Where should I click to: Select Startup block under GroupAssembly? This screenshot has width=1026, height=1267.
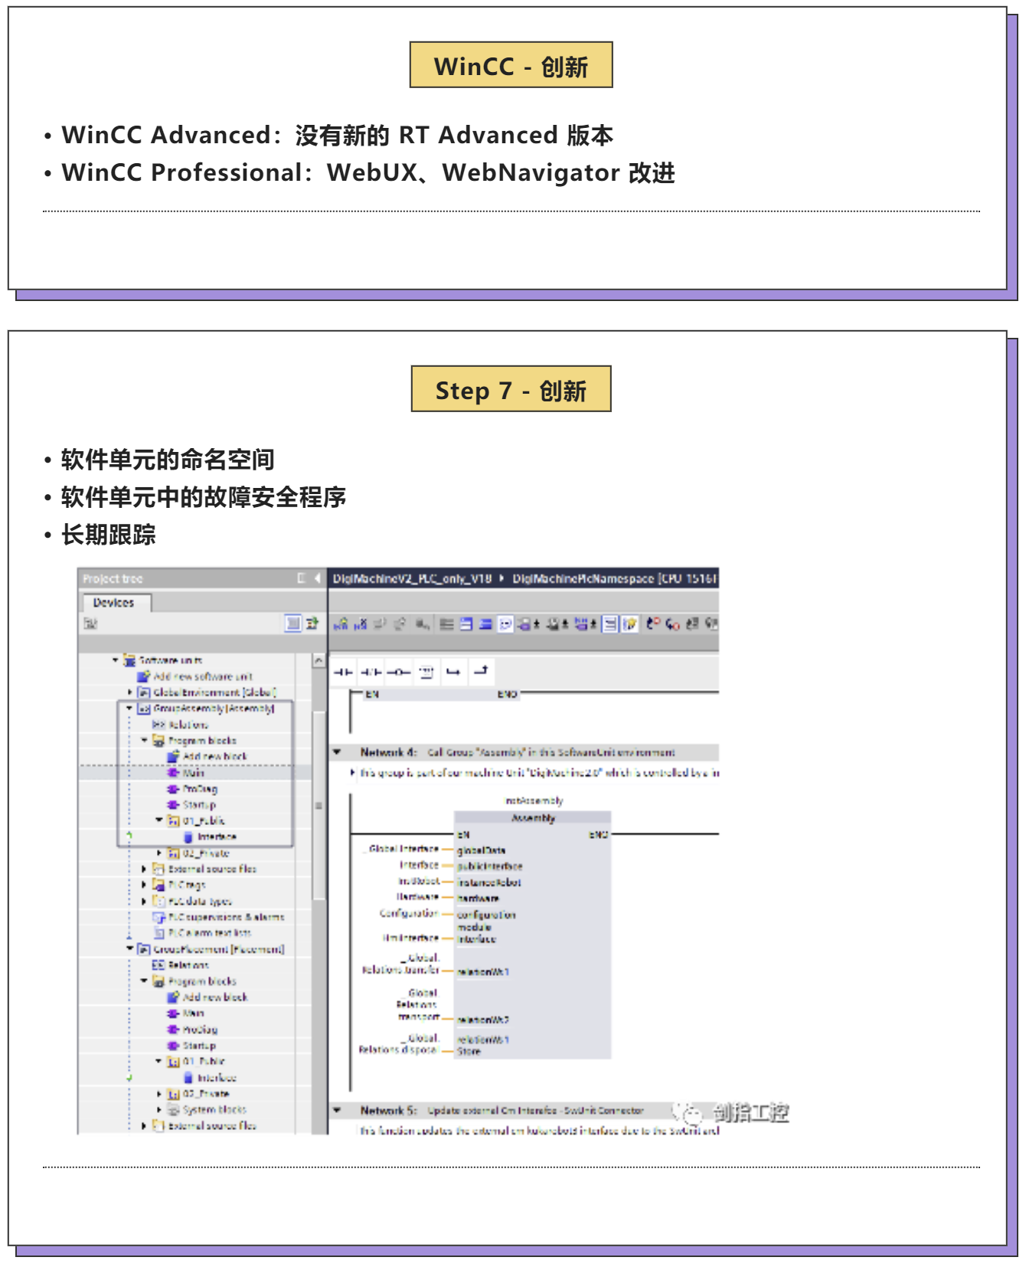click(192, 804)
